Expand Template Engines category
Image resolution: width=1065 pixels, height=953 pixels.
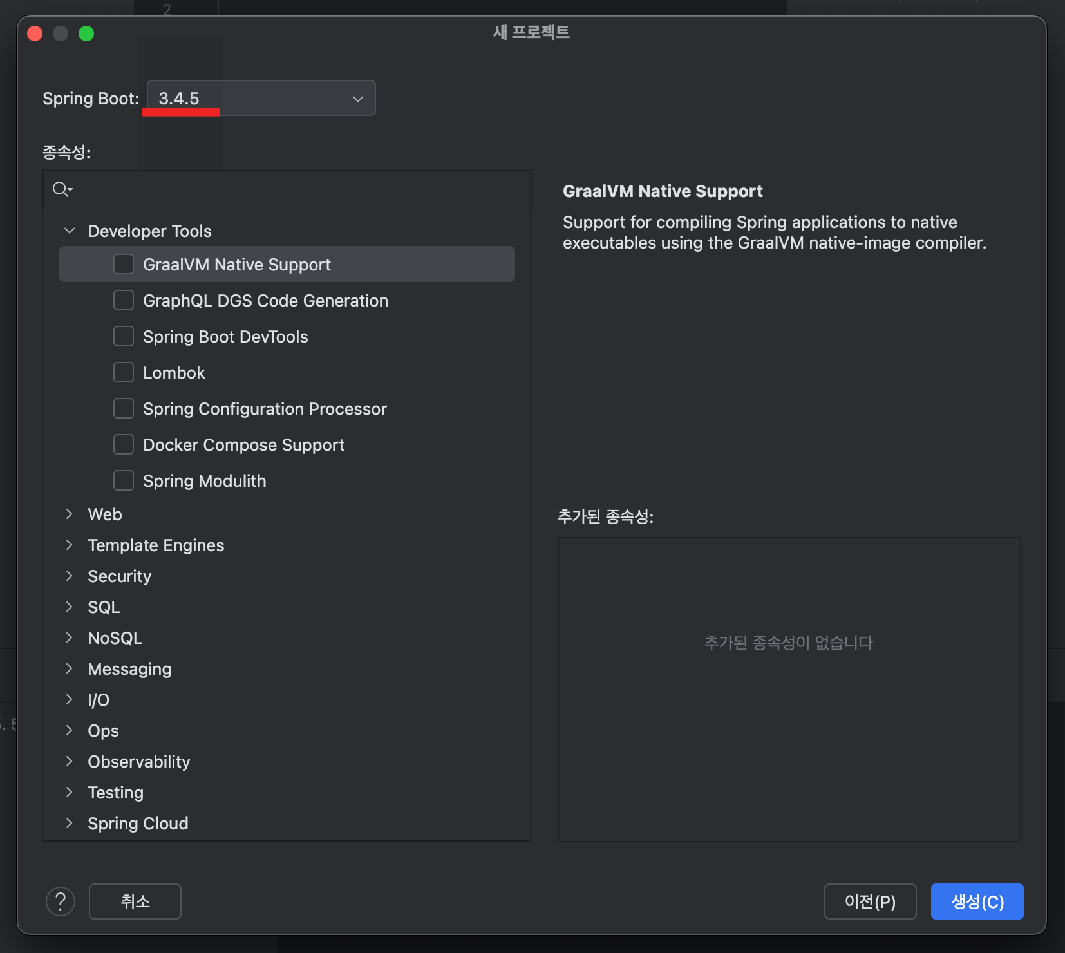point(70,545)
